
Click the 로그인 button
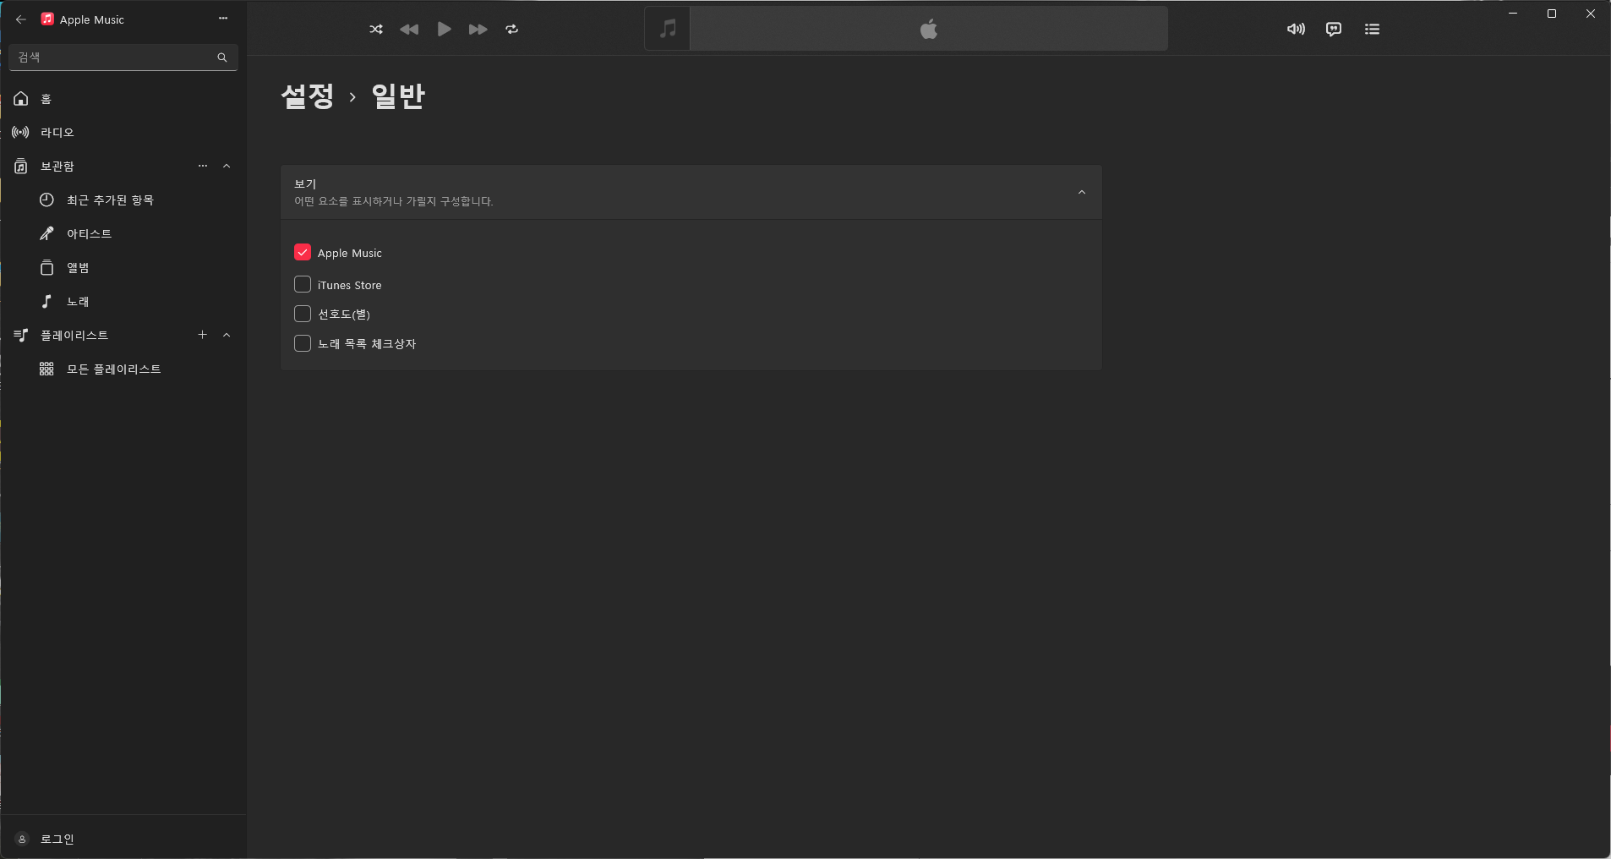57,839
